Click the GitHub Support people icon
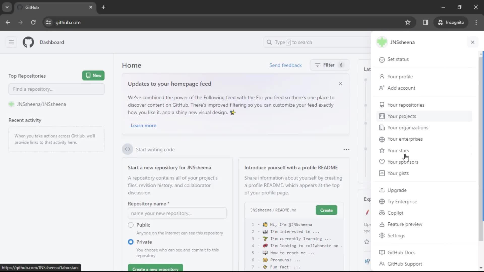 click(382, 264)
